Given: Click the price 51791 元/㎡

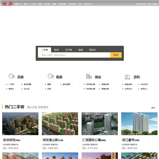Looking at the screenshot, I should [x=92, y=148].
